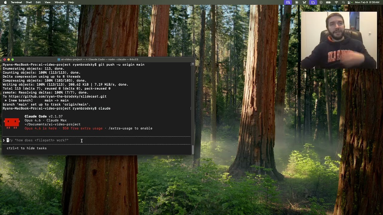Open the Edit menu
The image size is (383, 215).
38,2
